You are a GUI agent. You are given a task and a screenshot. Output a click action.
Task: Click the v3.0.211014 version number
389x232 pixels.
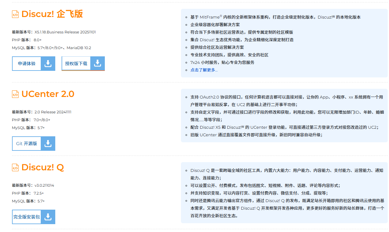click(x=44, y=185)
